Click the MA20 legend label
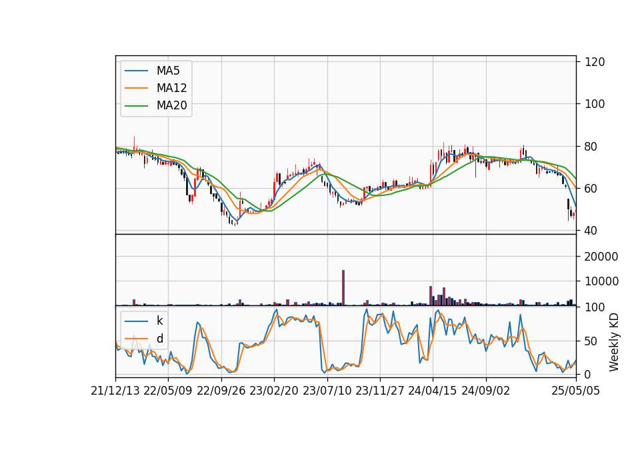 click(x=171, y=105)
